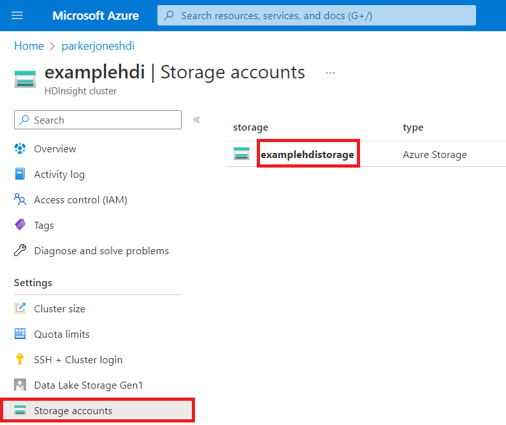Open the examplehdistorage storage account
The width and height of the screenshot is (506, 425).
307,154
